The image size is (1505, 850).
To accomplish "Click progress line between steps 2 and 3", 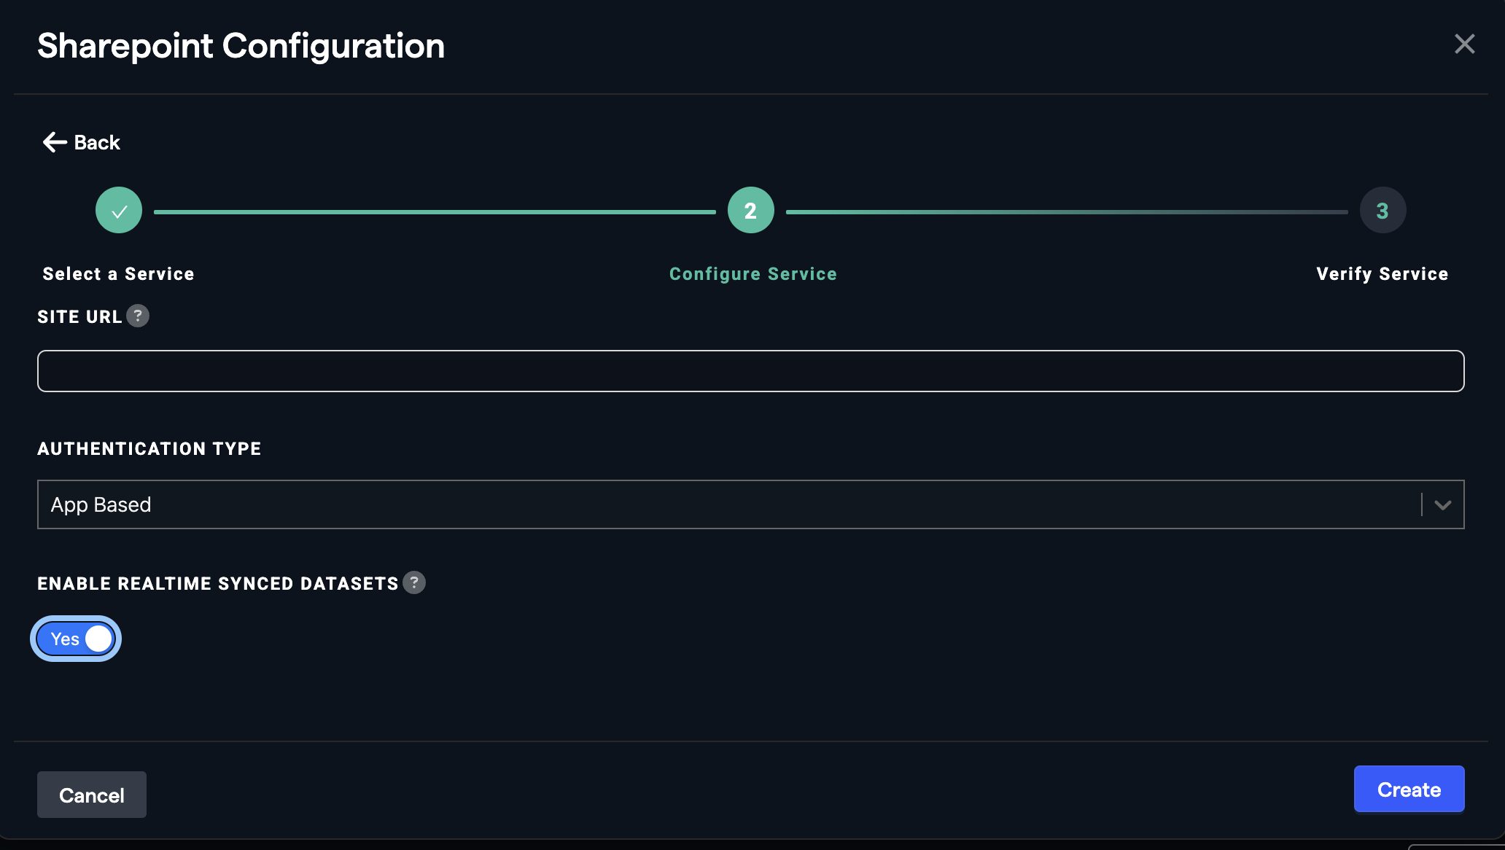I will pyautogui.click(x=1066, y=212).
